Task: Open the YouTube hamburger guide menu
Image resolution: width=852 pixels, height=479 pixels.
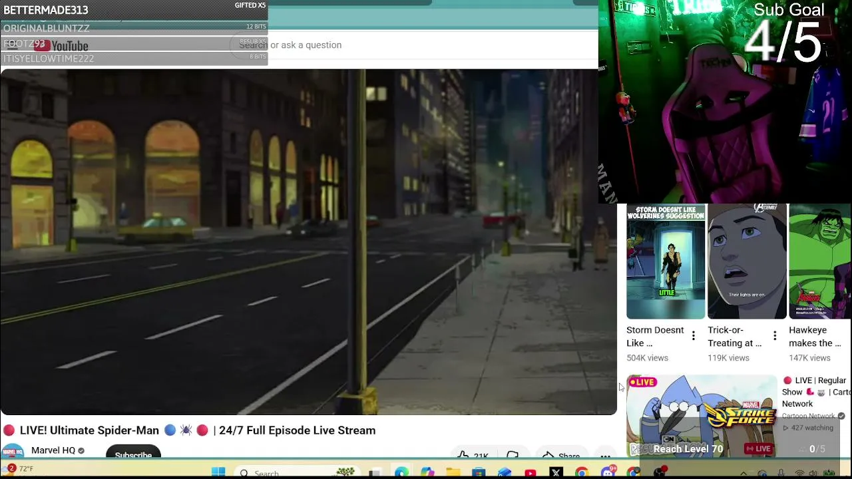Action: click(11, 45)
